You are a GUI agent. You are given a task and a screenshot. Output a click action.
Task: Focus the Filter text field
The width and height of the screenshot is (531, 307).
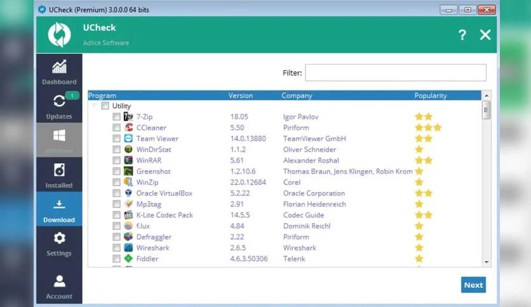point(396,73)
